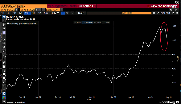Open Daily periodicity dropdown
Screen dimensions: 181x104
[x=55, y=13]
